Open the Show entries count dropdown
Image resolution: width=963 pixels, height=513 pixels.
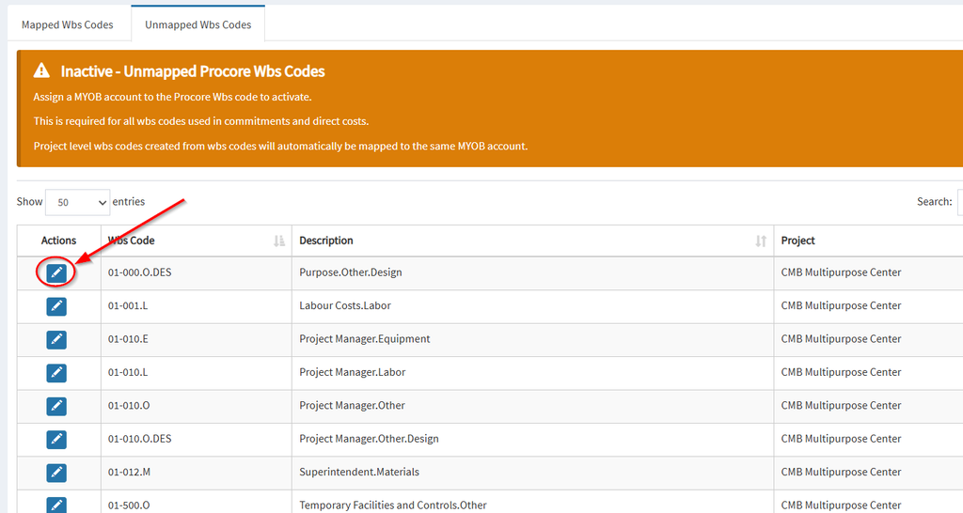[78, 202]
